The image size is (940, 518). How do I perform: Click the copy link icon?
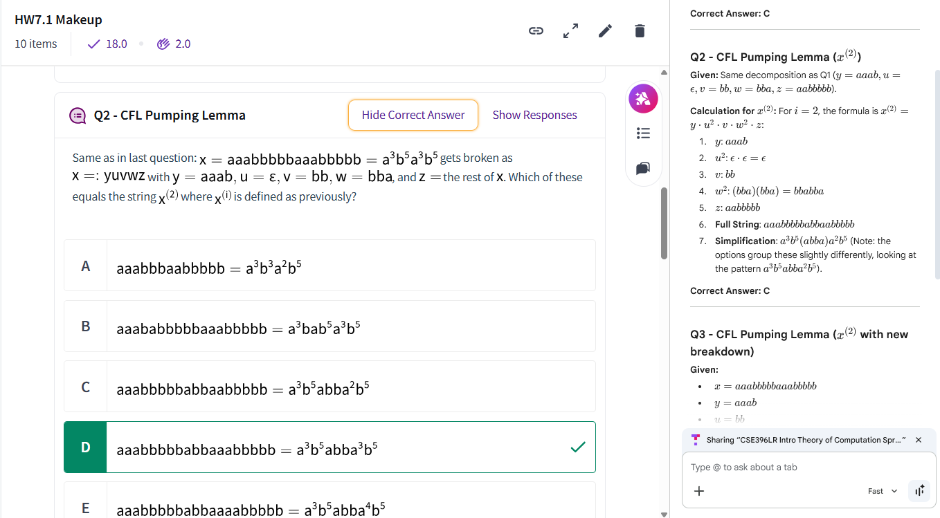coord(536,31)
